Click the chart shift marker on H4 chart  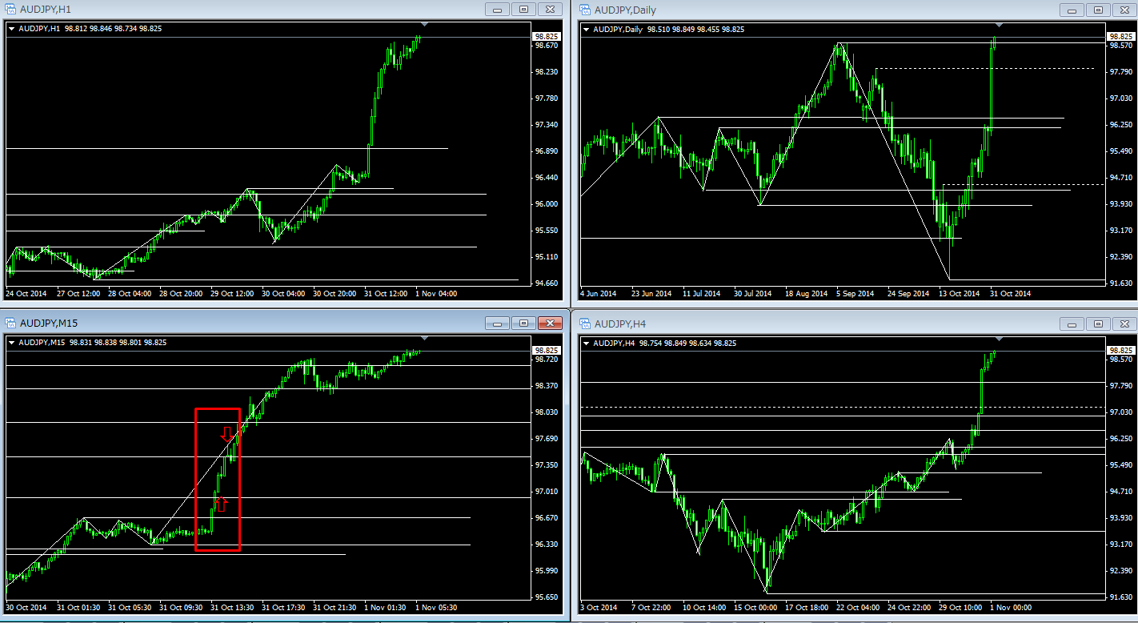coord(999,339)
